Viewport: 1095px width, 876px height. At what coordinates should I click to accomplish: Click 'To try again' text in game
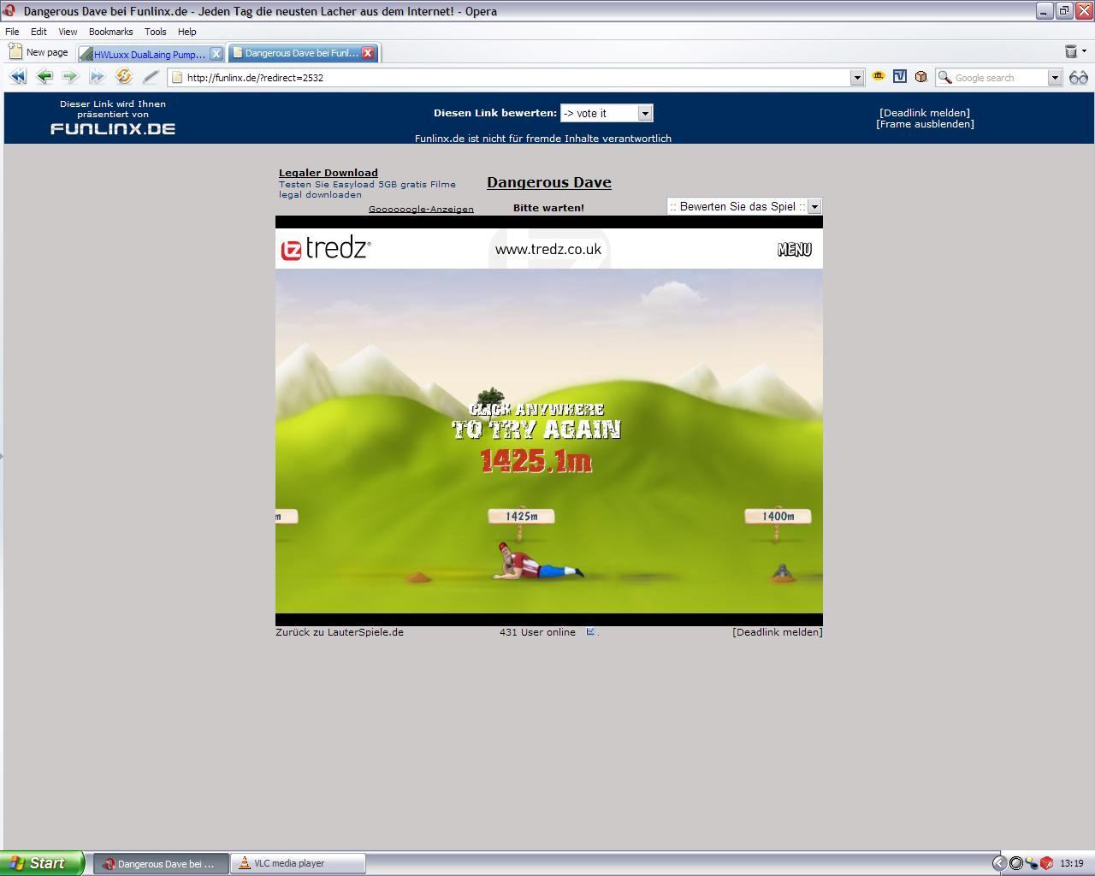[x=536, y=429]
